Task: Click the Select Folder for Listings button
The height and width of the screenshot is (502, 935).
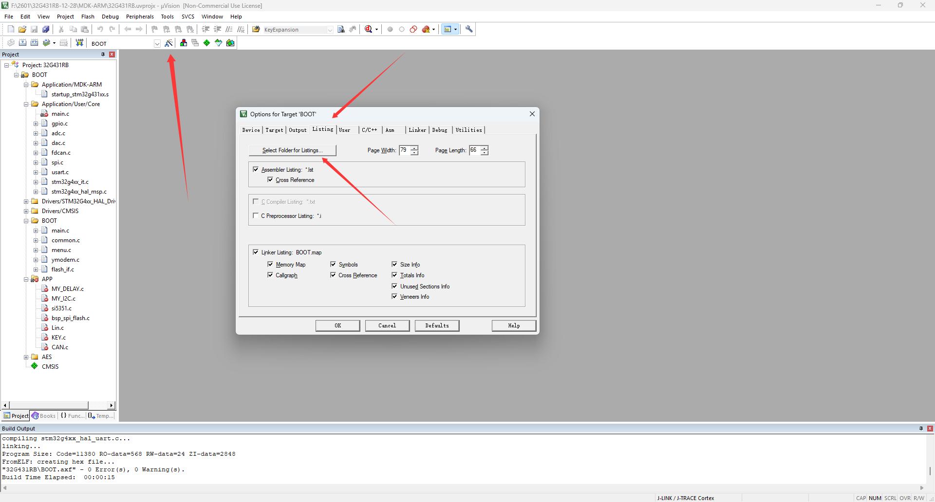Action: (292, 150)
